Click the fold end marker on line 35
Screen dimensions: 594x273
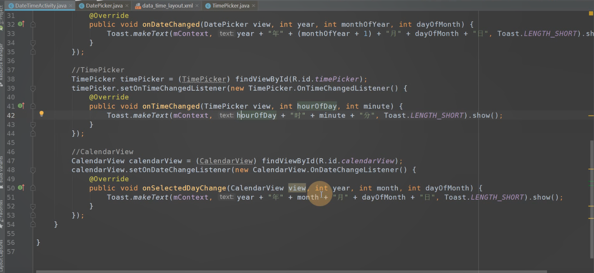(33, 52)
